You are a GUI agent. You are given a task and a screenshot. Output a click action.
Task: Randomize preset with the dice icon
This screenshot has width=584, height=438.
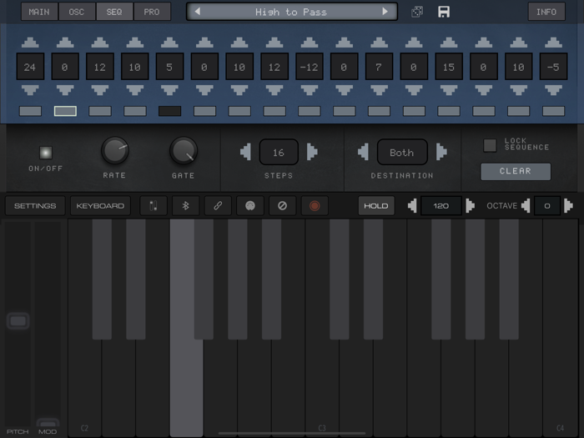pos(417,12)
